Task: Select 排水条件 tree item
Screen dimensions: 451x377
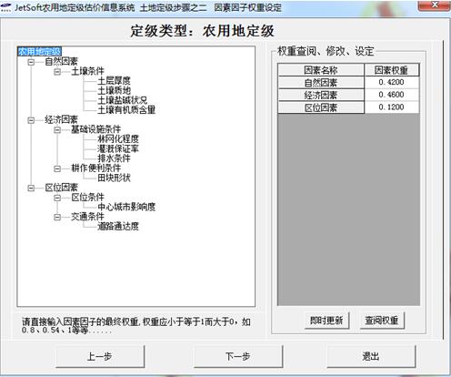Action: click(114, 158)
